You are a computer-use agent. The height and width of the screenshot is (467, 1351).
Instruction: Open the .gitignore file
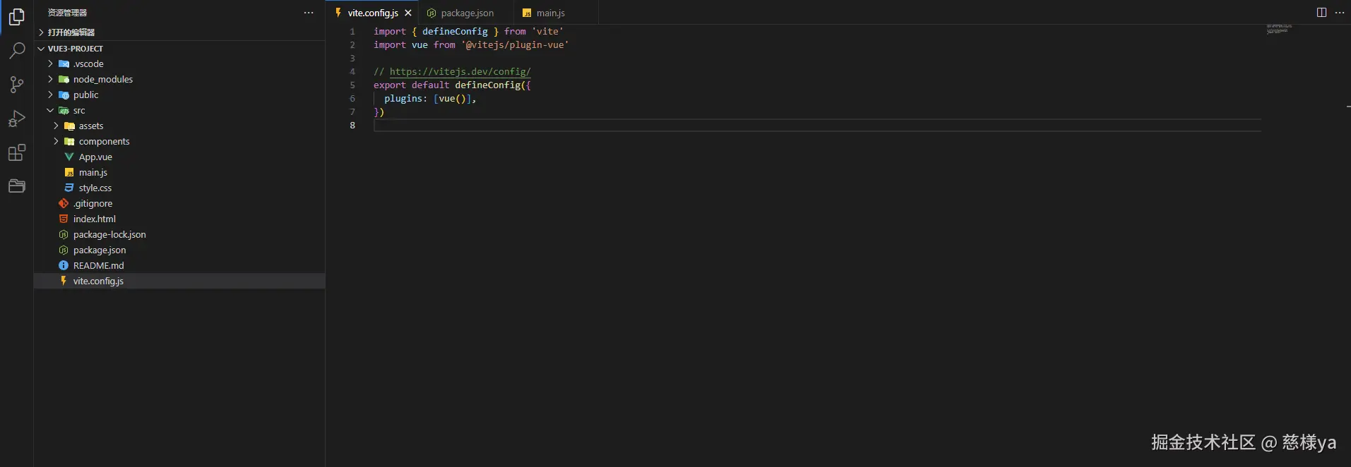pos(93,203)
